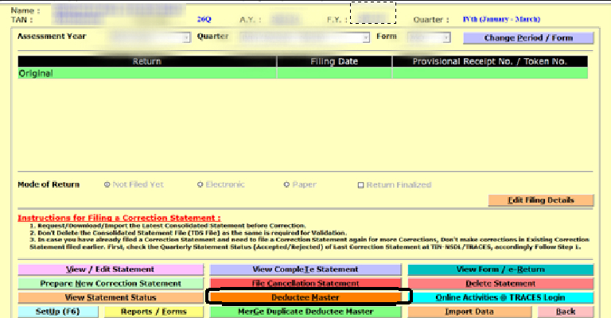Click File Cancellation Statement button
The width and height of the screenshot is (611, 318).
[x=305, y=283]
